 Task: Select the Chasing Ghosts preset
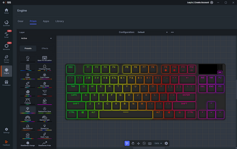click(45, 67)
